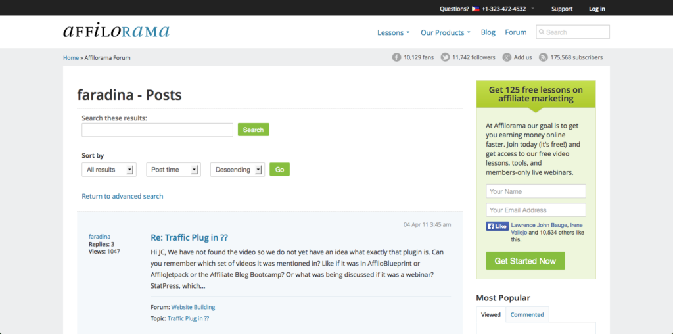Expand the phone number dropdown arrow
673x334 pixels.
point(532,9)
